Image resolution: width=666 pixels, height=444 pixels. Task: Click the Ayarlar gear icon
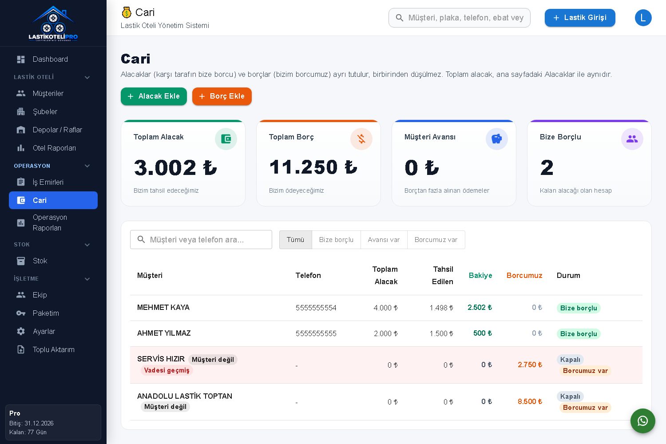click(x=21, y=332)
